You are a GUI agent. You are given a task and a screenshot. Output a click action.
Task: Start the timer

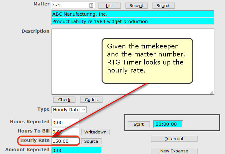coord(139,124)
